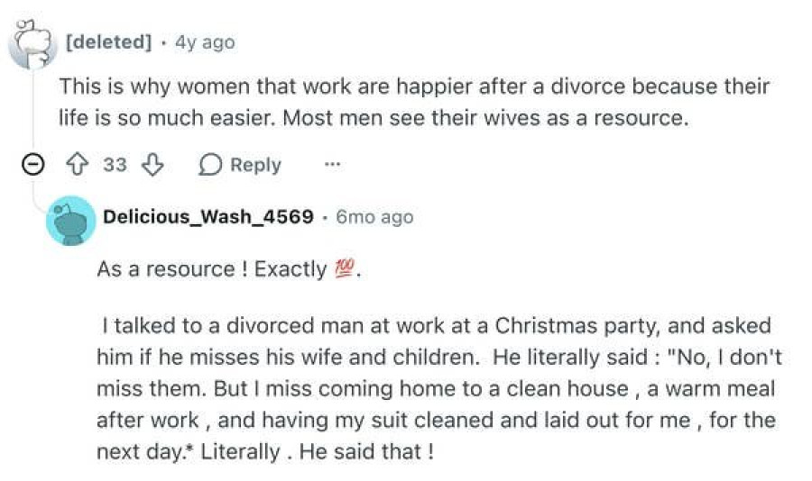The height and width of the screenshot is (481, 812).
Task: Open the three-dot more options menu
Action: pos(332,165)
